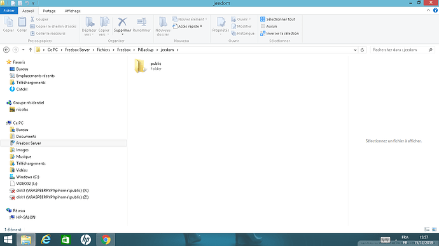Click the Supprimer delete icon
Screen dimensions: 439x246
pos(122,22)
